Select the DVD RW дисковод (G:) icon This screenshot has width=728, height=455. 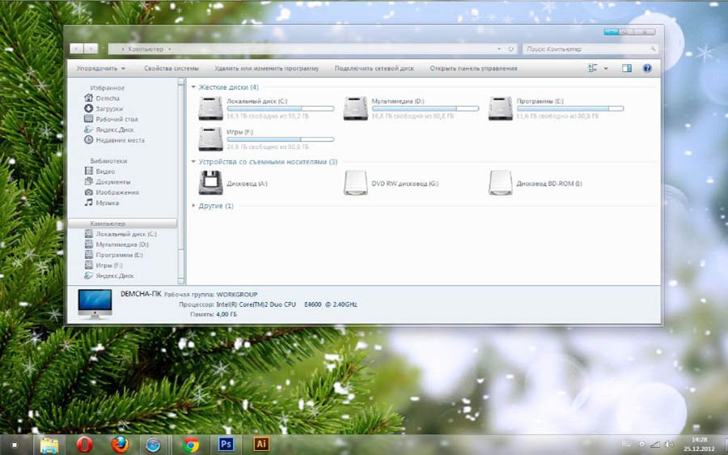click(x=356, y=184)
